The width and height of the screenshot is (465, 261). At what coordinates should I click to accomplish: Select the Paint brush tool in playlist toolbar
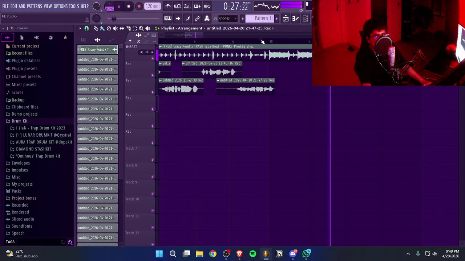click(102, 28)
